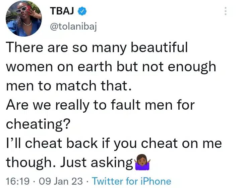Open the @tolanibaj handle link
The height and width of the screenshot is (188, 239).
73,27
